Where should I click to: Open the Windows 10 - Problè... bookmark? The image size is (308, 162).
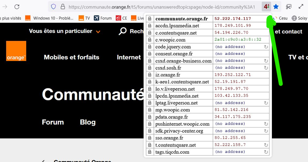[x=49, y=18]
